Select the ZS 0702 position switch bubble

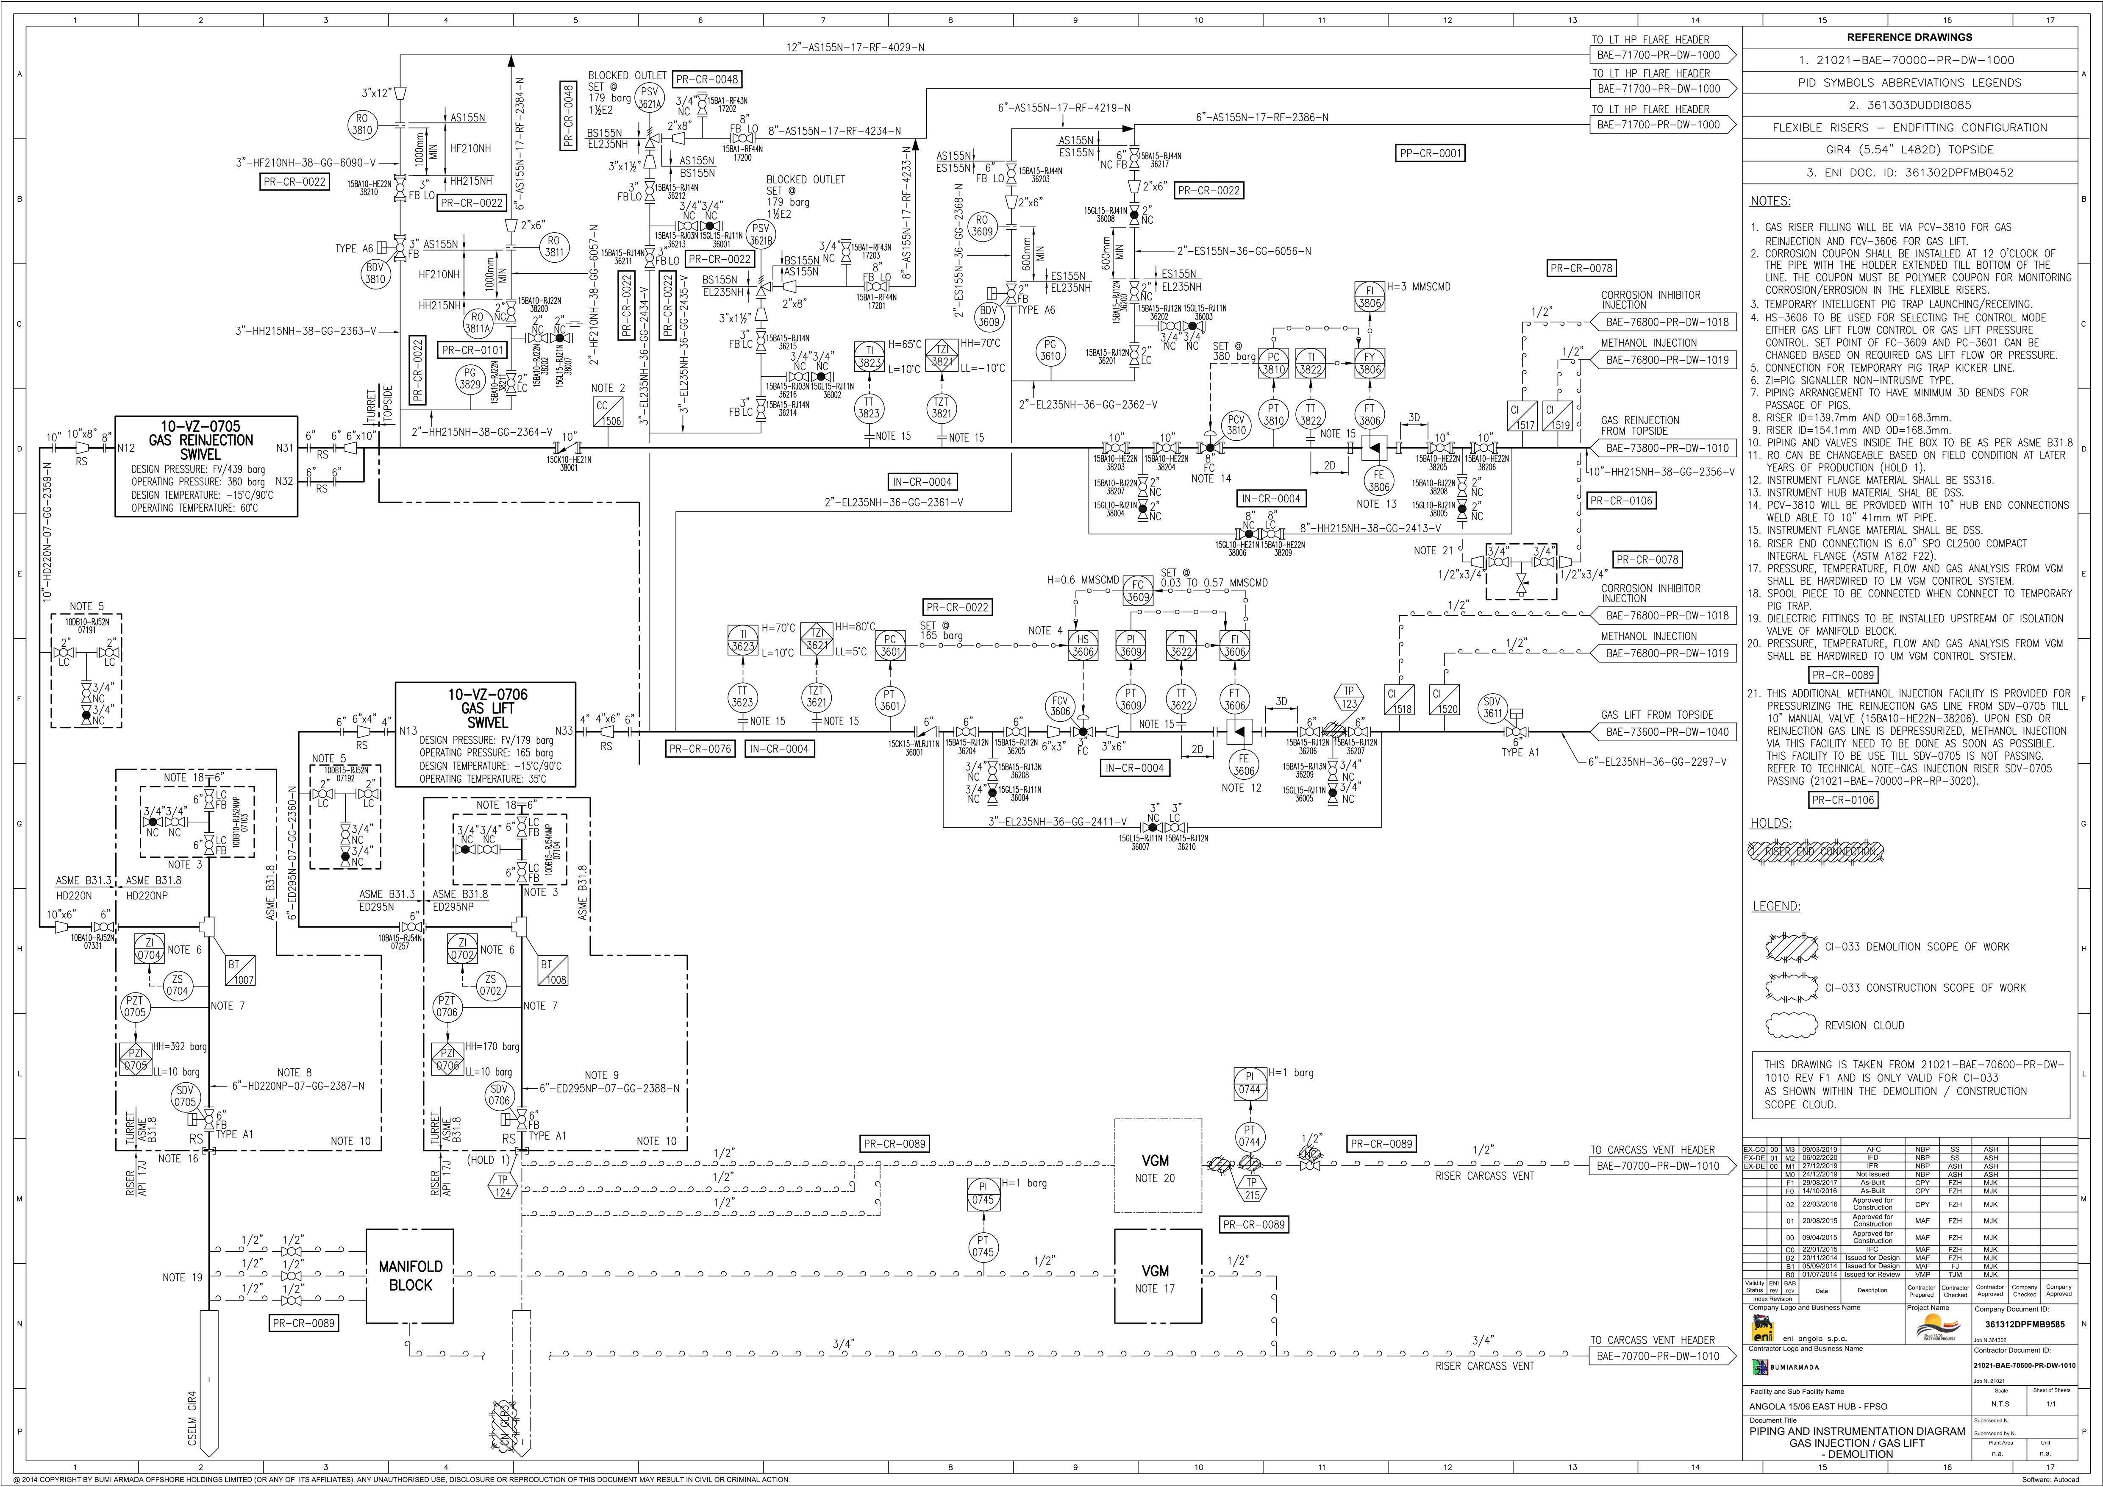[x=491, y=985]
